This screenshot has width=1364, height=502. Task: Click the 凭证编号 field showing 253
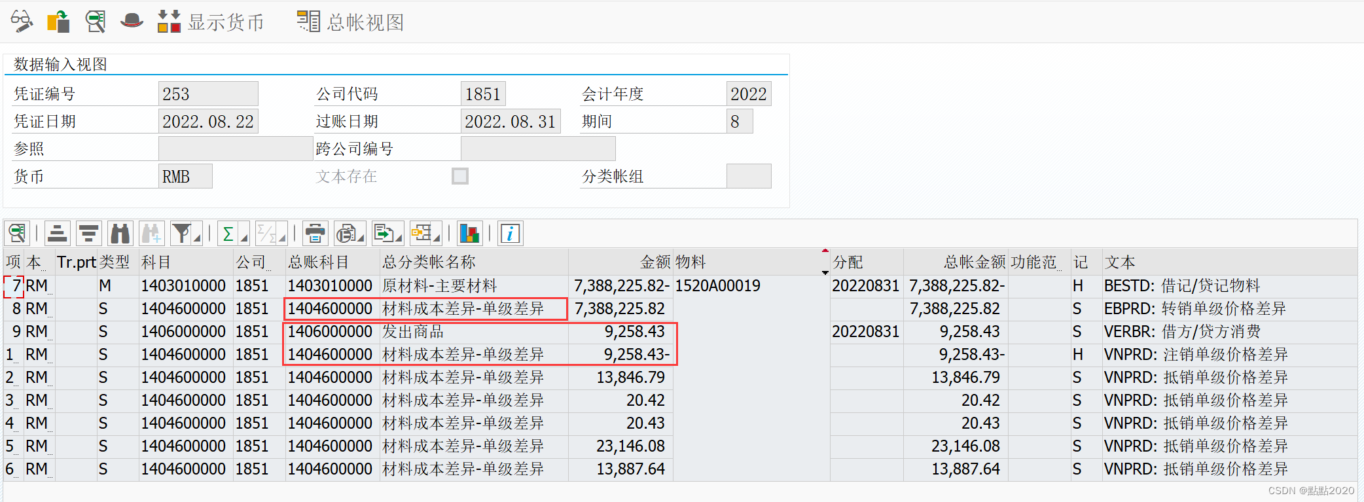pyautogui.click(x=208, y=94)
